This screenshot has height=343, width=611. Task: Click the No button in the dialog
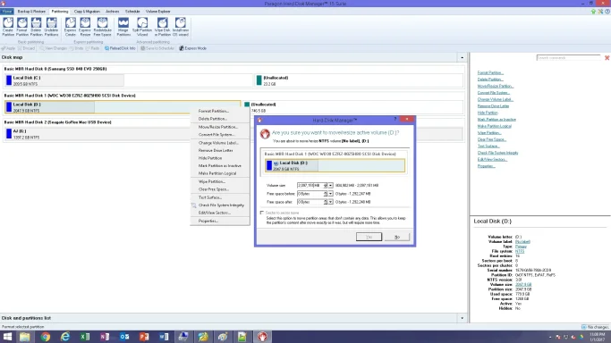(397, 237)
